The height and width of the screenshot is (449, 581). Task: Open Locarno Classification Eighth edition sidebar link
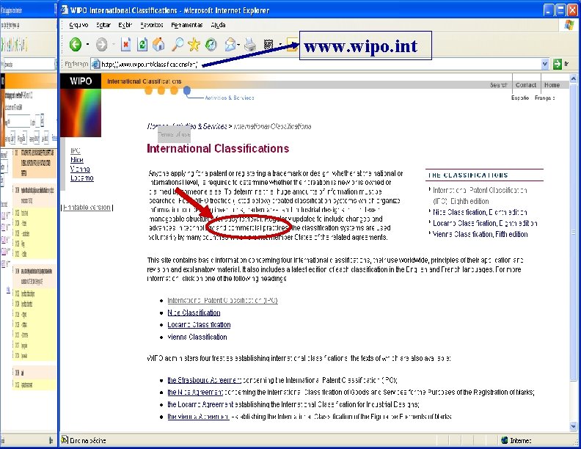485,223
